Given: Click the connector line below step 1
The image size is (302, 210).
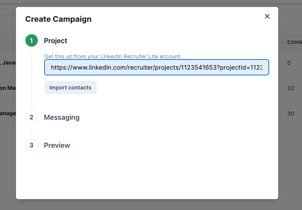Looking at the screenshot, I should tap(32, 78).
